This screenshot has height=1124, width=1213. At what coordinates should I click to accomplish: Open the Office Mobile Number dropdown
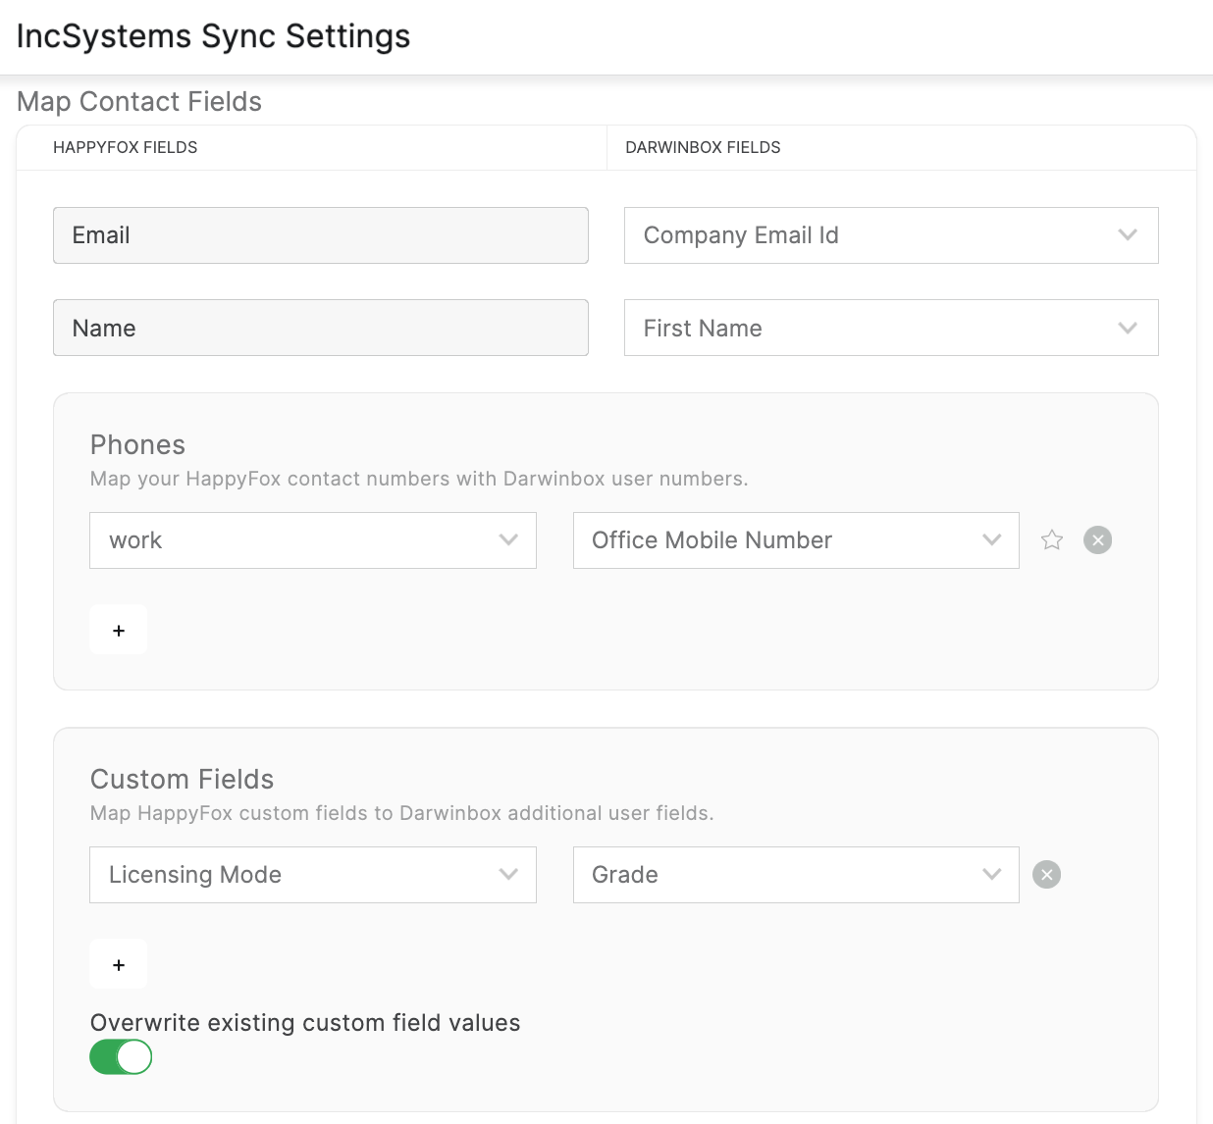(x=796, y=540)
